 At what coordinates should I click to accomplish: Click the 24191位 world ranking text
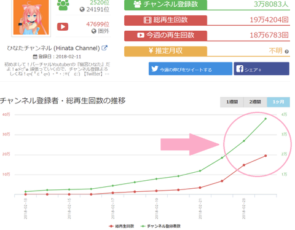(x=98, y=9)
